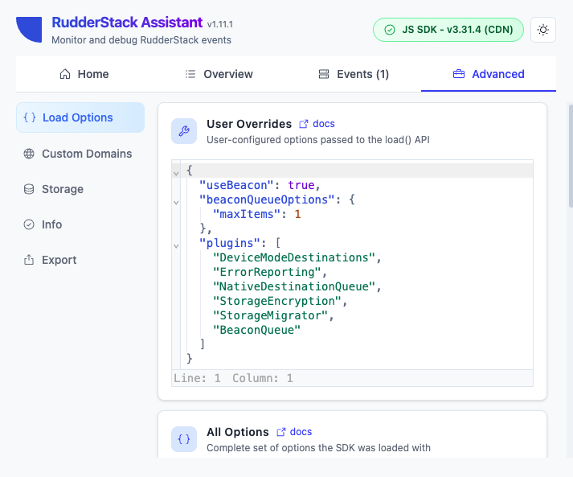Open the Events (1) tab

tap(354, 74)
